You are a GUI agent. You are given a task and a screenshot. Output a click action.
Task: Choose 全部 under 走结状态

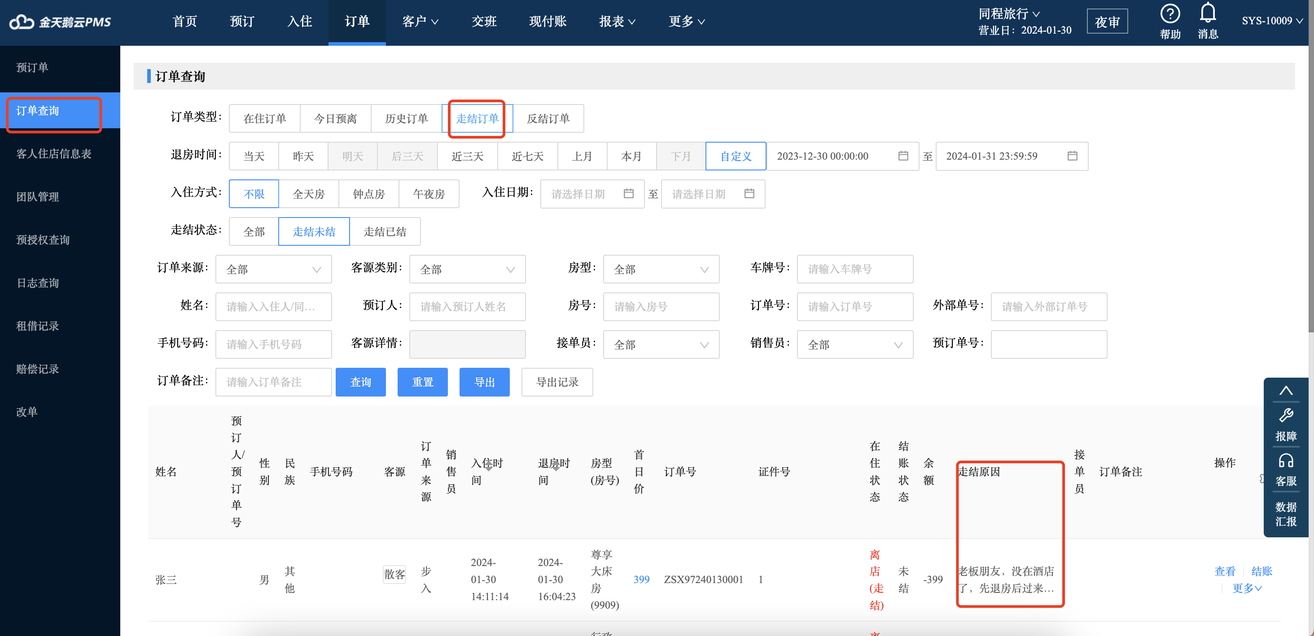[254, 232]
